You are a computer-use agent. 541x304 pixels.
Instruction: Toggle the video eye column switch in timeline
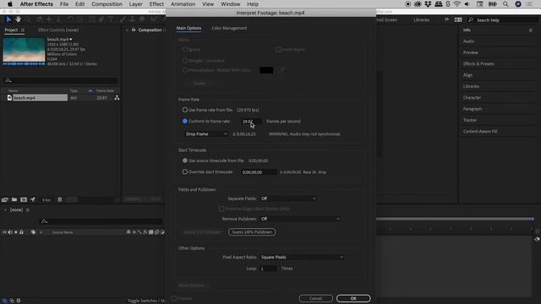(4, 232)
